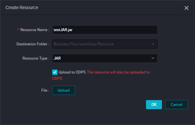Click the File label
This screenshot has width=195, height=125.
point(45,90)
